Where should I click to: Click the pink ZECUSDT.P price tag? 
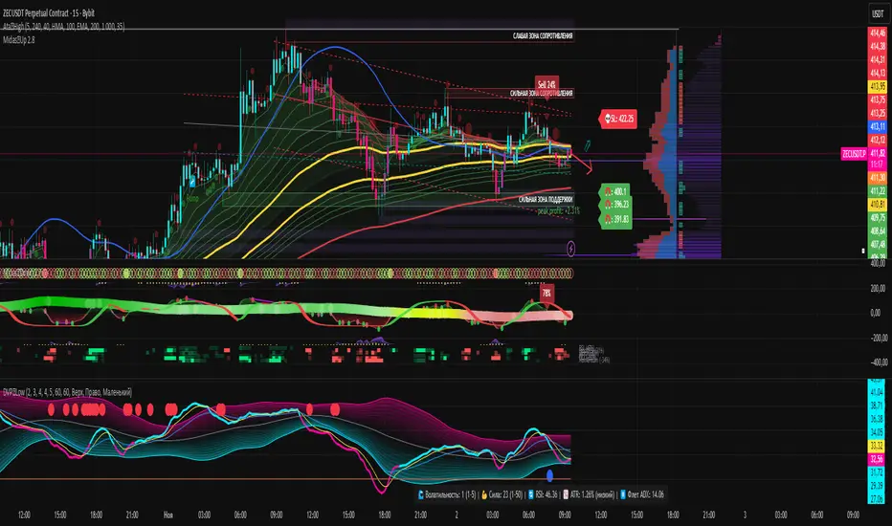[854, 154]
